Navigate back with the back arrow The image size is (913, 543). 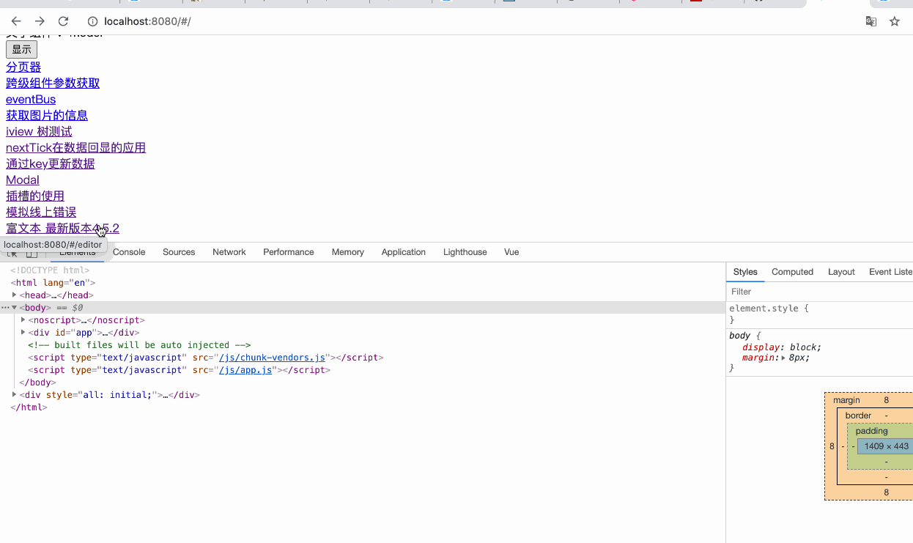[x=16, y=21]
